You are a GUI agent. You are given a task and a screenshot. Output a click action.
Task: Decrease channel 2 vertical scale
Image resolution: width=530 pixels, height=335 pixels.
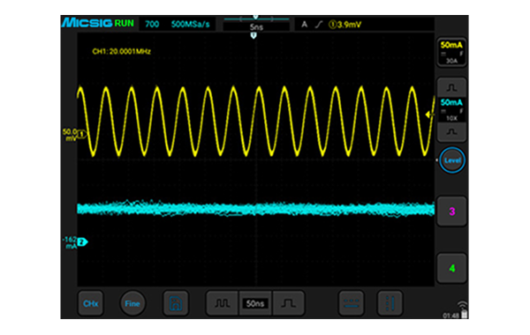click(x=451, y=131)
